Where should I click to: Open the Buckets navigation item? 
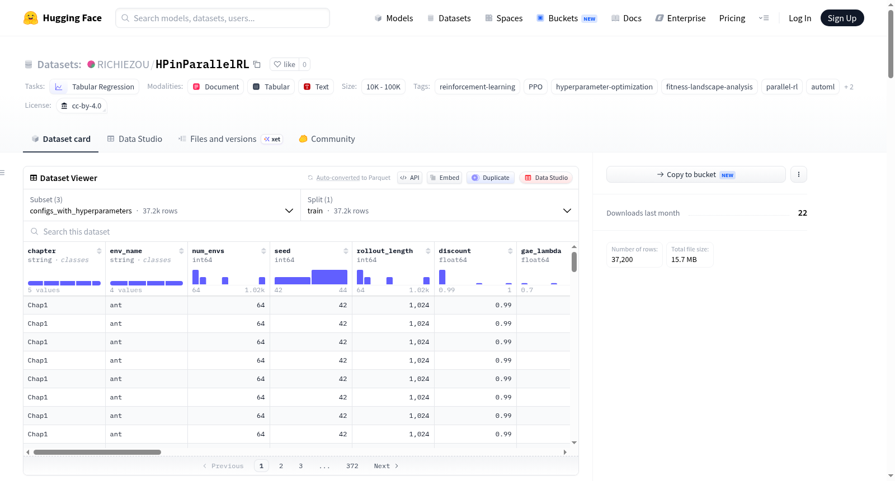[567, 18]
